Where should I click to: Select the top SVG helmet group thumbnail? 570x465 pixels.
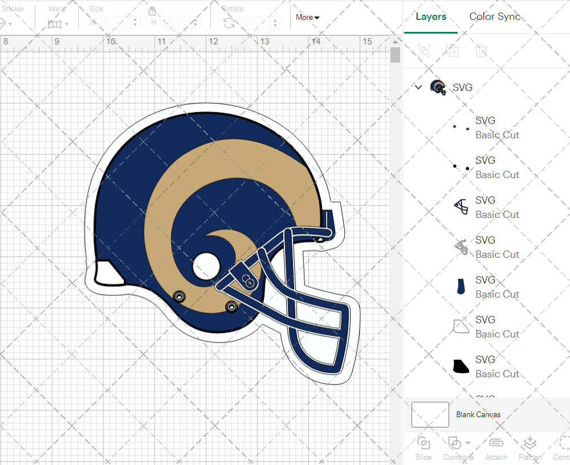click(438, 88)
